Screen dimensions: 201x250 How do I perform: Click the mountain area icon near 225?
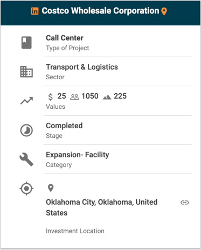[x=107, y=97]
